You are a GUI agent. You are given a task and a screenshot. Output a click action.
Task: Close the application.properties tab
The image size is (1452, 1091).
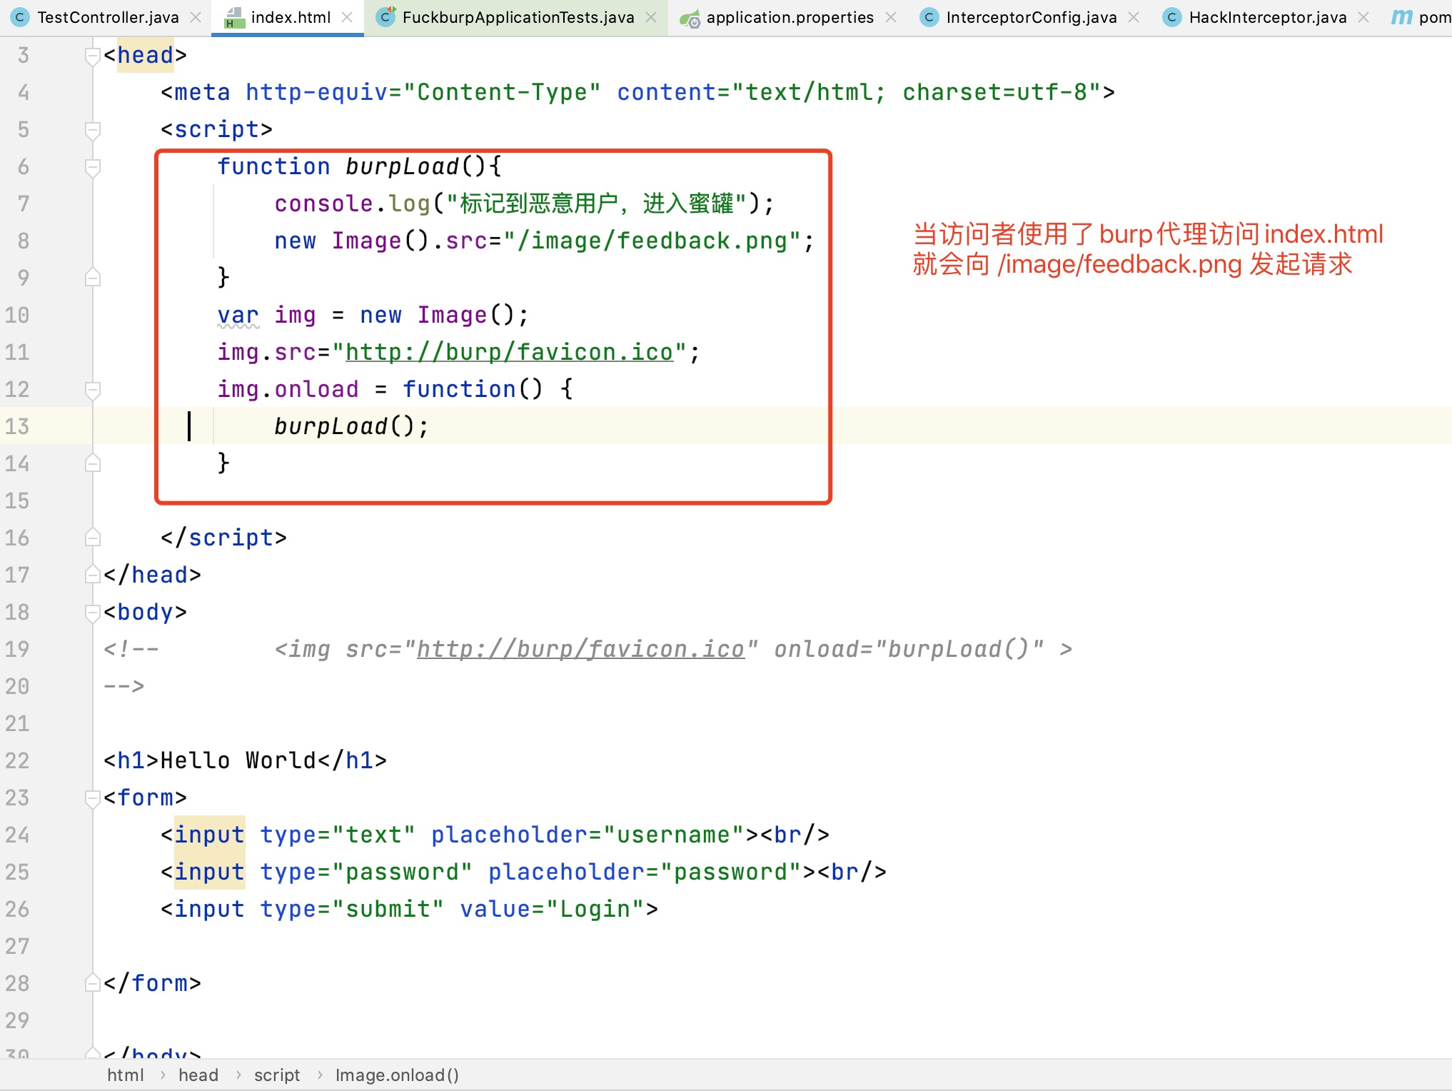coord(891,17)
